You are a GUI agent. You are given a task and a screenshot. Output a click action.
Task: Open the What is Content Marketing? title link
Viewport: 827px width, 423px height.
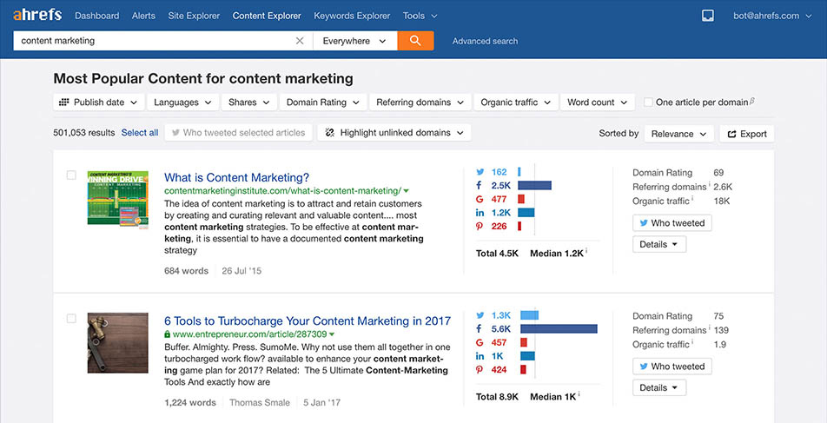pyautogui.click(x=237, y=177)
